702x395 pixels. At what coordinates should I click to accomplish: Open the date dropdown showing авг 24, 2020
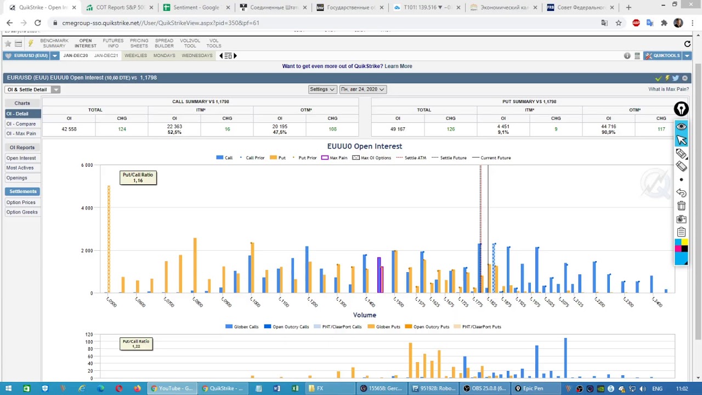363,89
